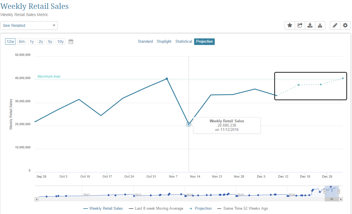
Task: Click the pencil edit icon
Action: point(335,25)
